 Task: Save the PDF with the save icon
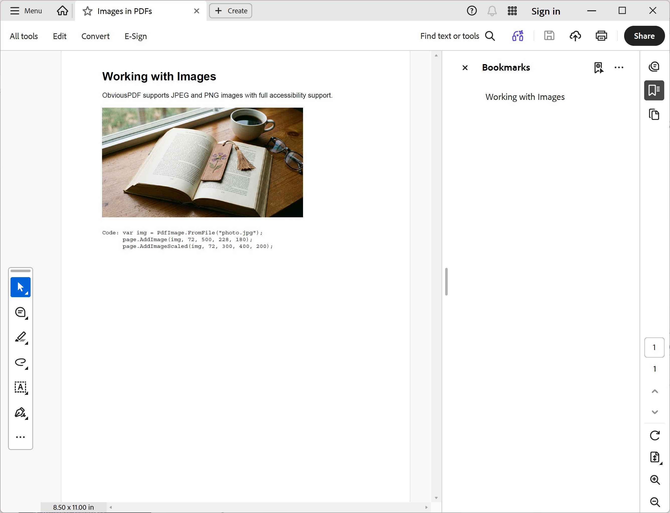point(549,36)
